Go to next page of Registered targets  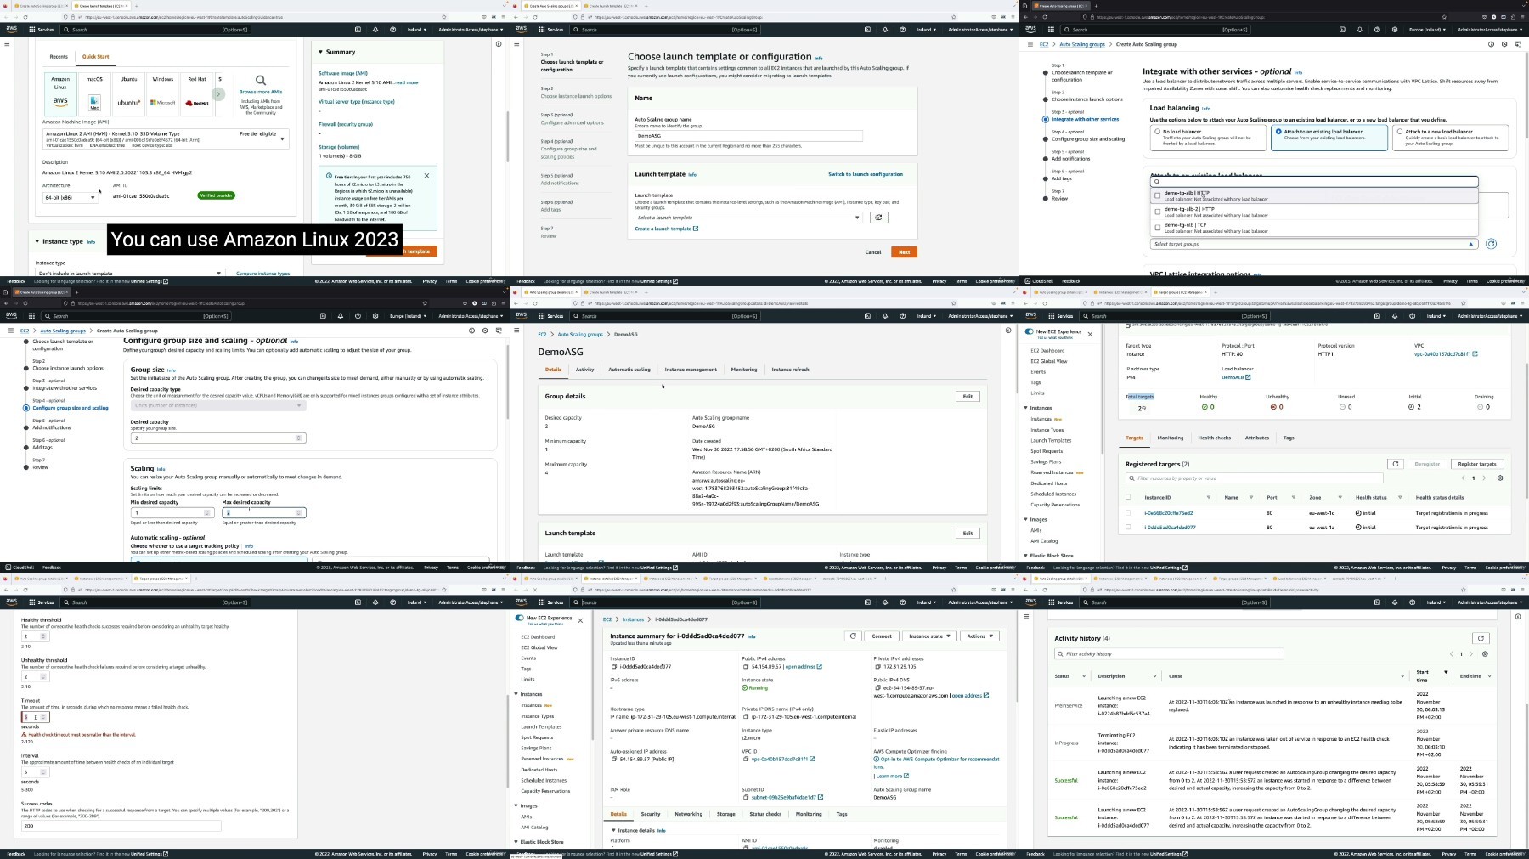[x=1484, y=478]
